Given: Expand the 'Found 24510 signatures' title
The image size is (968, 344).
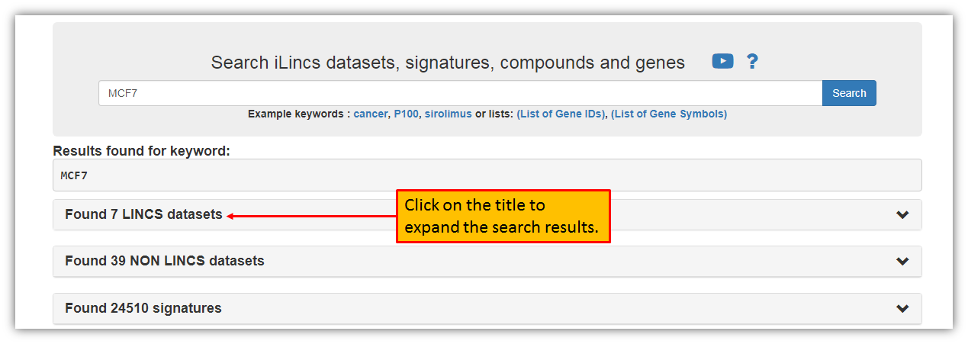Looking at the screenshot, I should tap(143, 308).
